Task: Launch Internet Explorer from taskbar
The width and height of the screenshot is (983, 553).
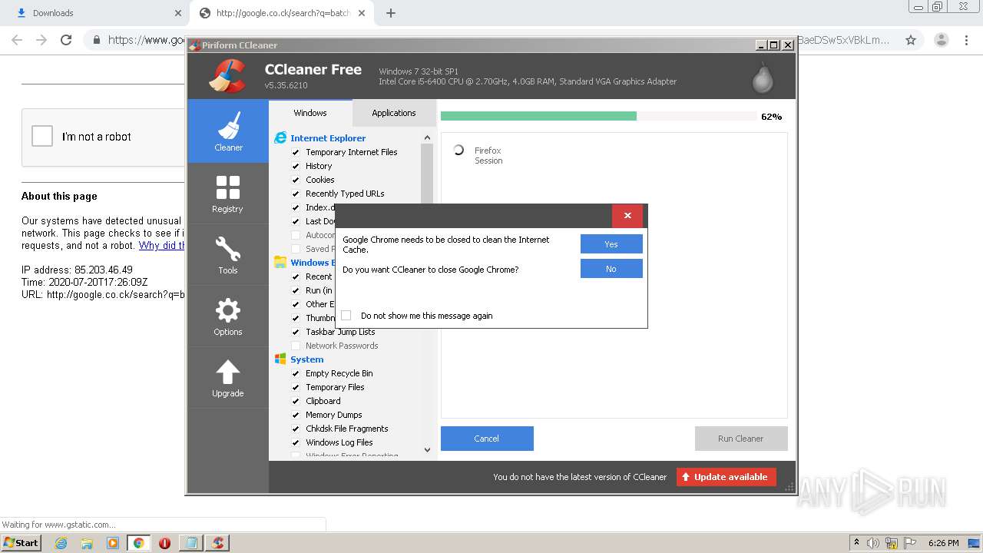Action: pos(61,543)
